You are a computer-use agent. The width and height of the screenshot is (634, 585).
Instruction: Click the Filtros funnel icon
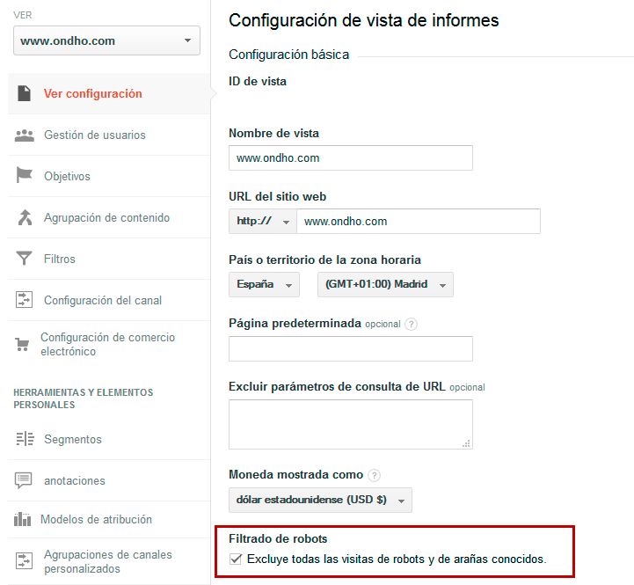click(x=24, y=258)
